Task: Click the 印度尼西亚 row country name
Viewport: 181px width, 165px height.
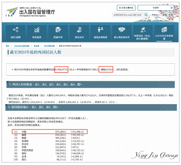Action: point(28,150)
